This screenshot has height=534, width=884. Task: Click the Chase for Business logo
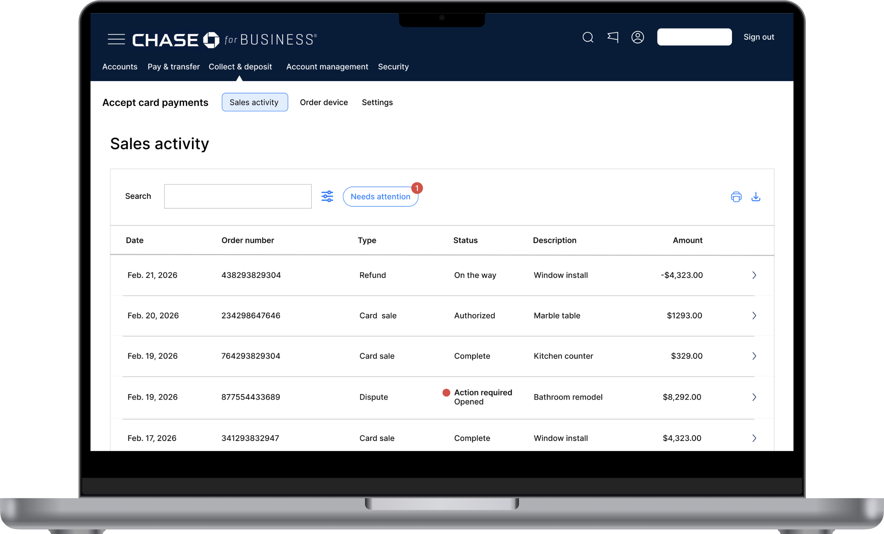coord(225,40)
